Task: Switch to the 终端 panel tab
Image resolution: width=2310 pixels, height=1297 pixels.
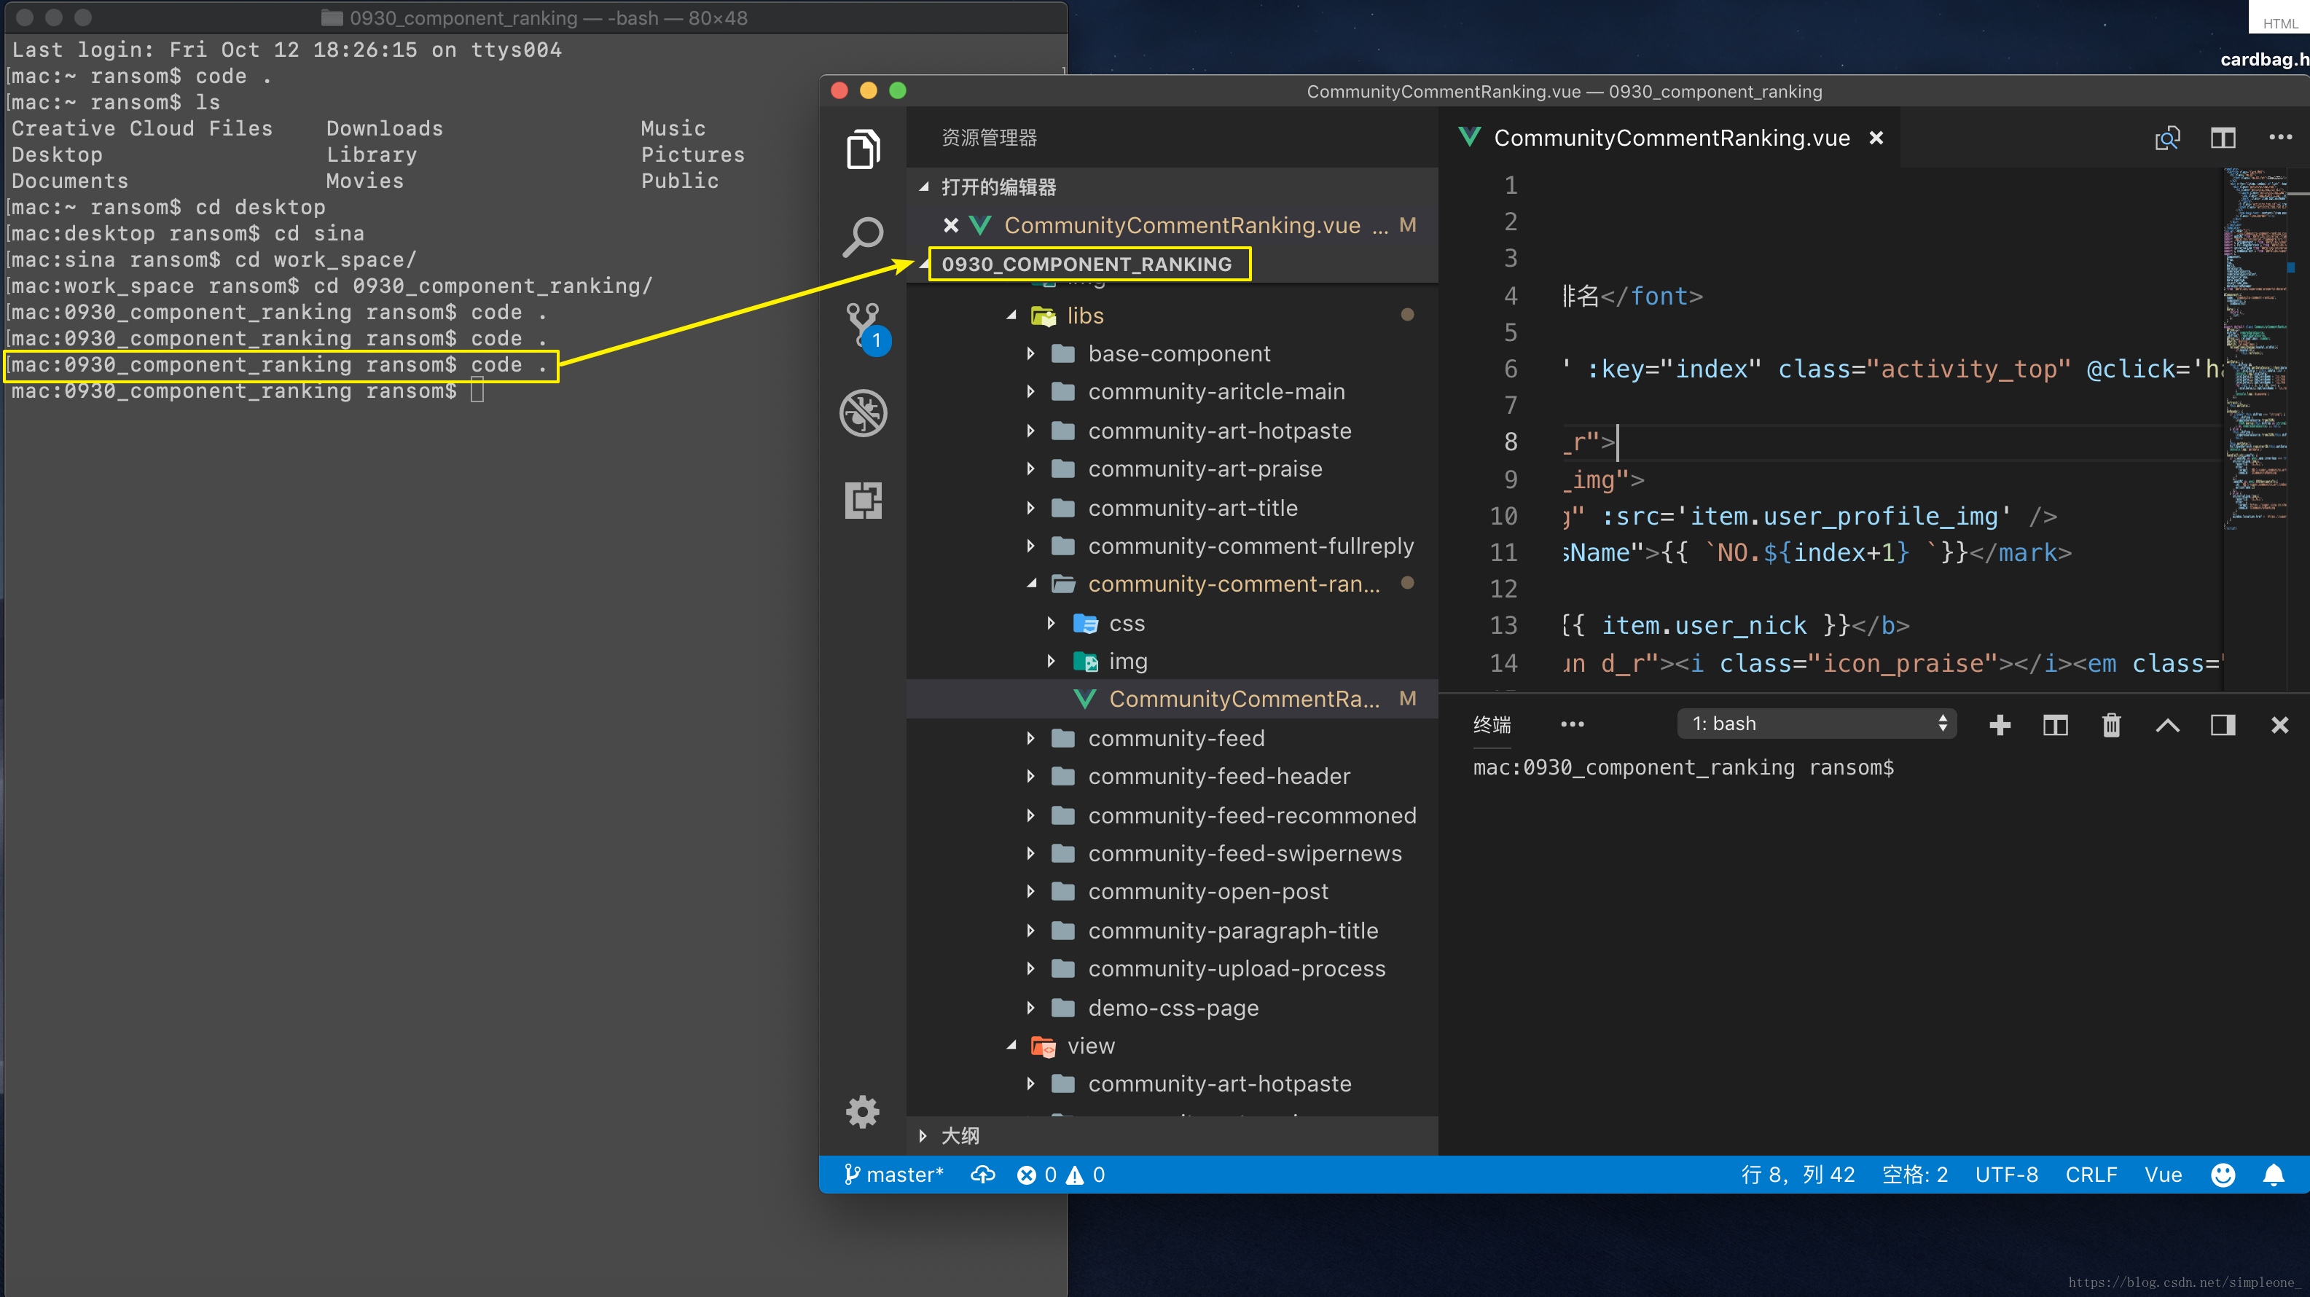Action: click(1492, 725)
